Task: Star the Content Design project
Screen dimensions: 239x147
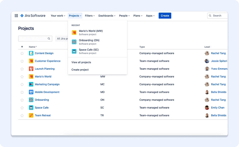Action: 22,53
